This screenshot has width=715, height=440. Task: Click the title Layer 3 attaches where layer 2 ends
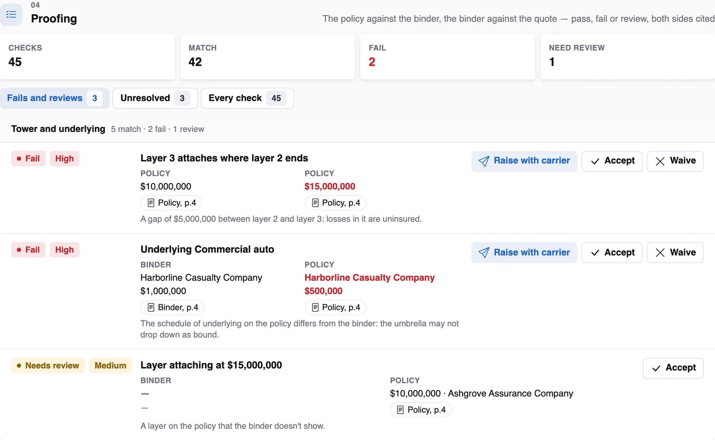click(x=224, y=158)
